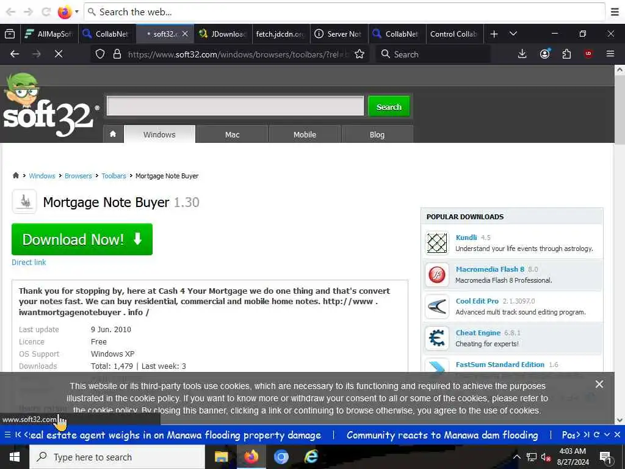Open the Toolbars breadcrumb link

pos(114,176)
